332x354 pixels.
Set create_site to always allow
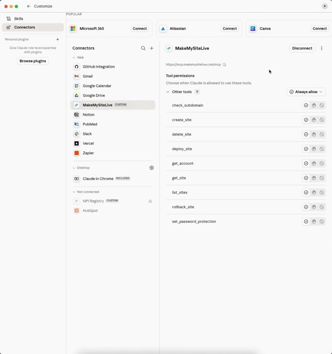tap(306, 120)
